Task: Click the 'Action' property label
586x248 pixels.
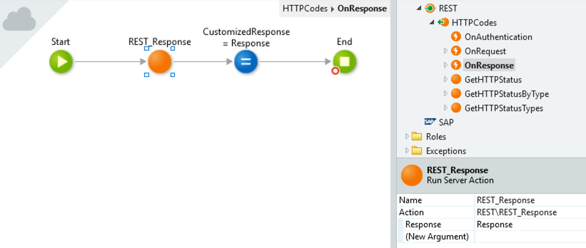Action: pos(411,212)
